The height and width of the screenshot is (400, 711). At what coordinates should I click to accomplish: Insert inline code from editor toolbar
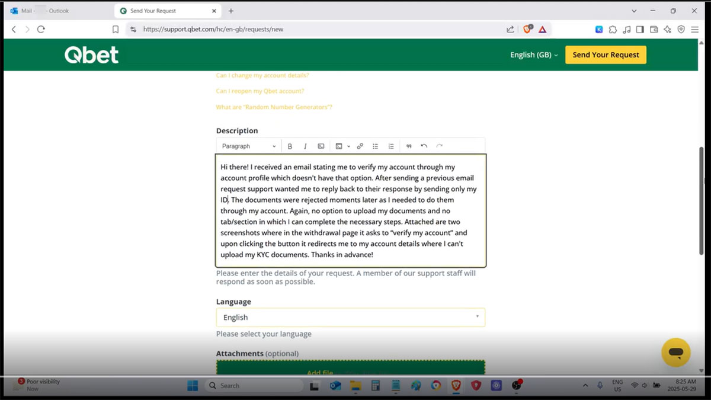click(321, 146)
